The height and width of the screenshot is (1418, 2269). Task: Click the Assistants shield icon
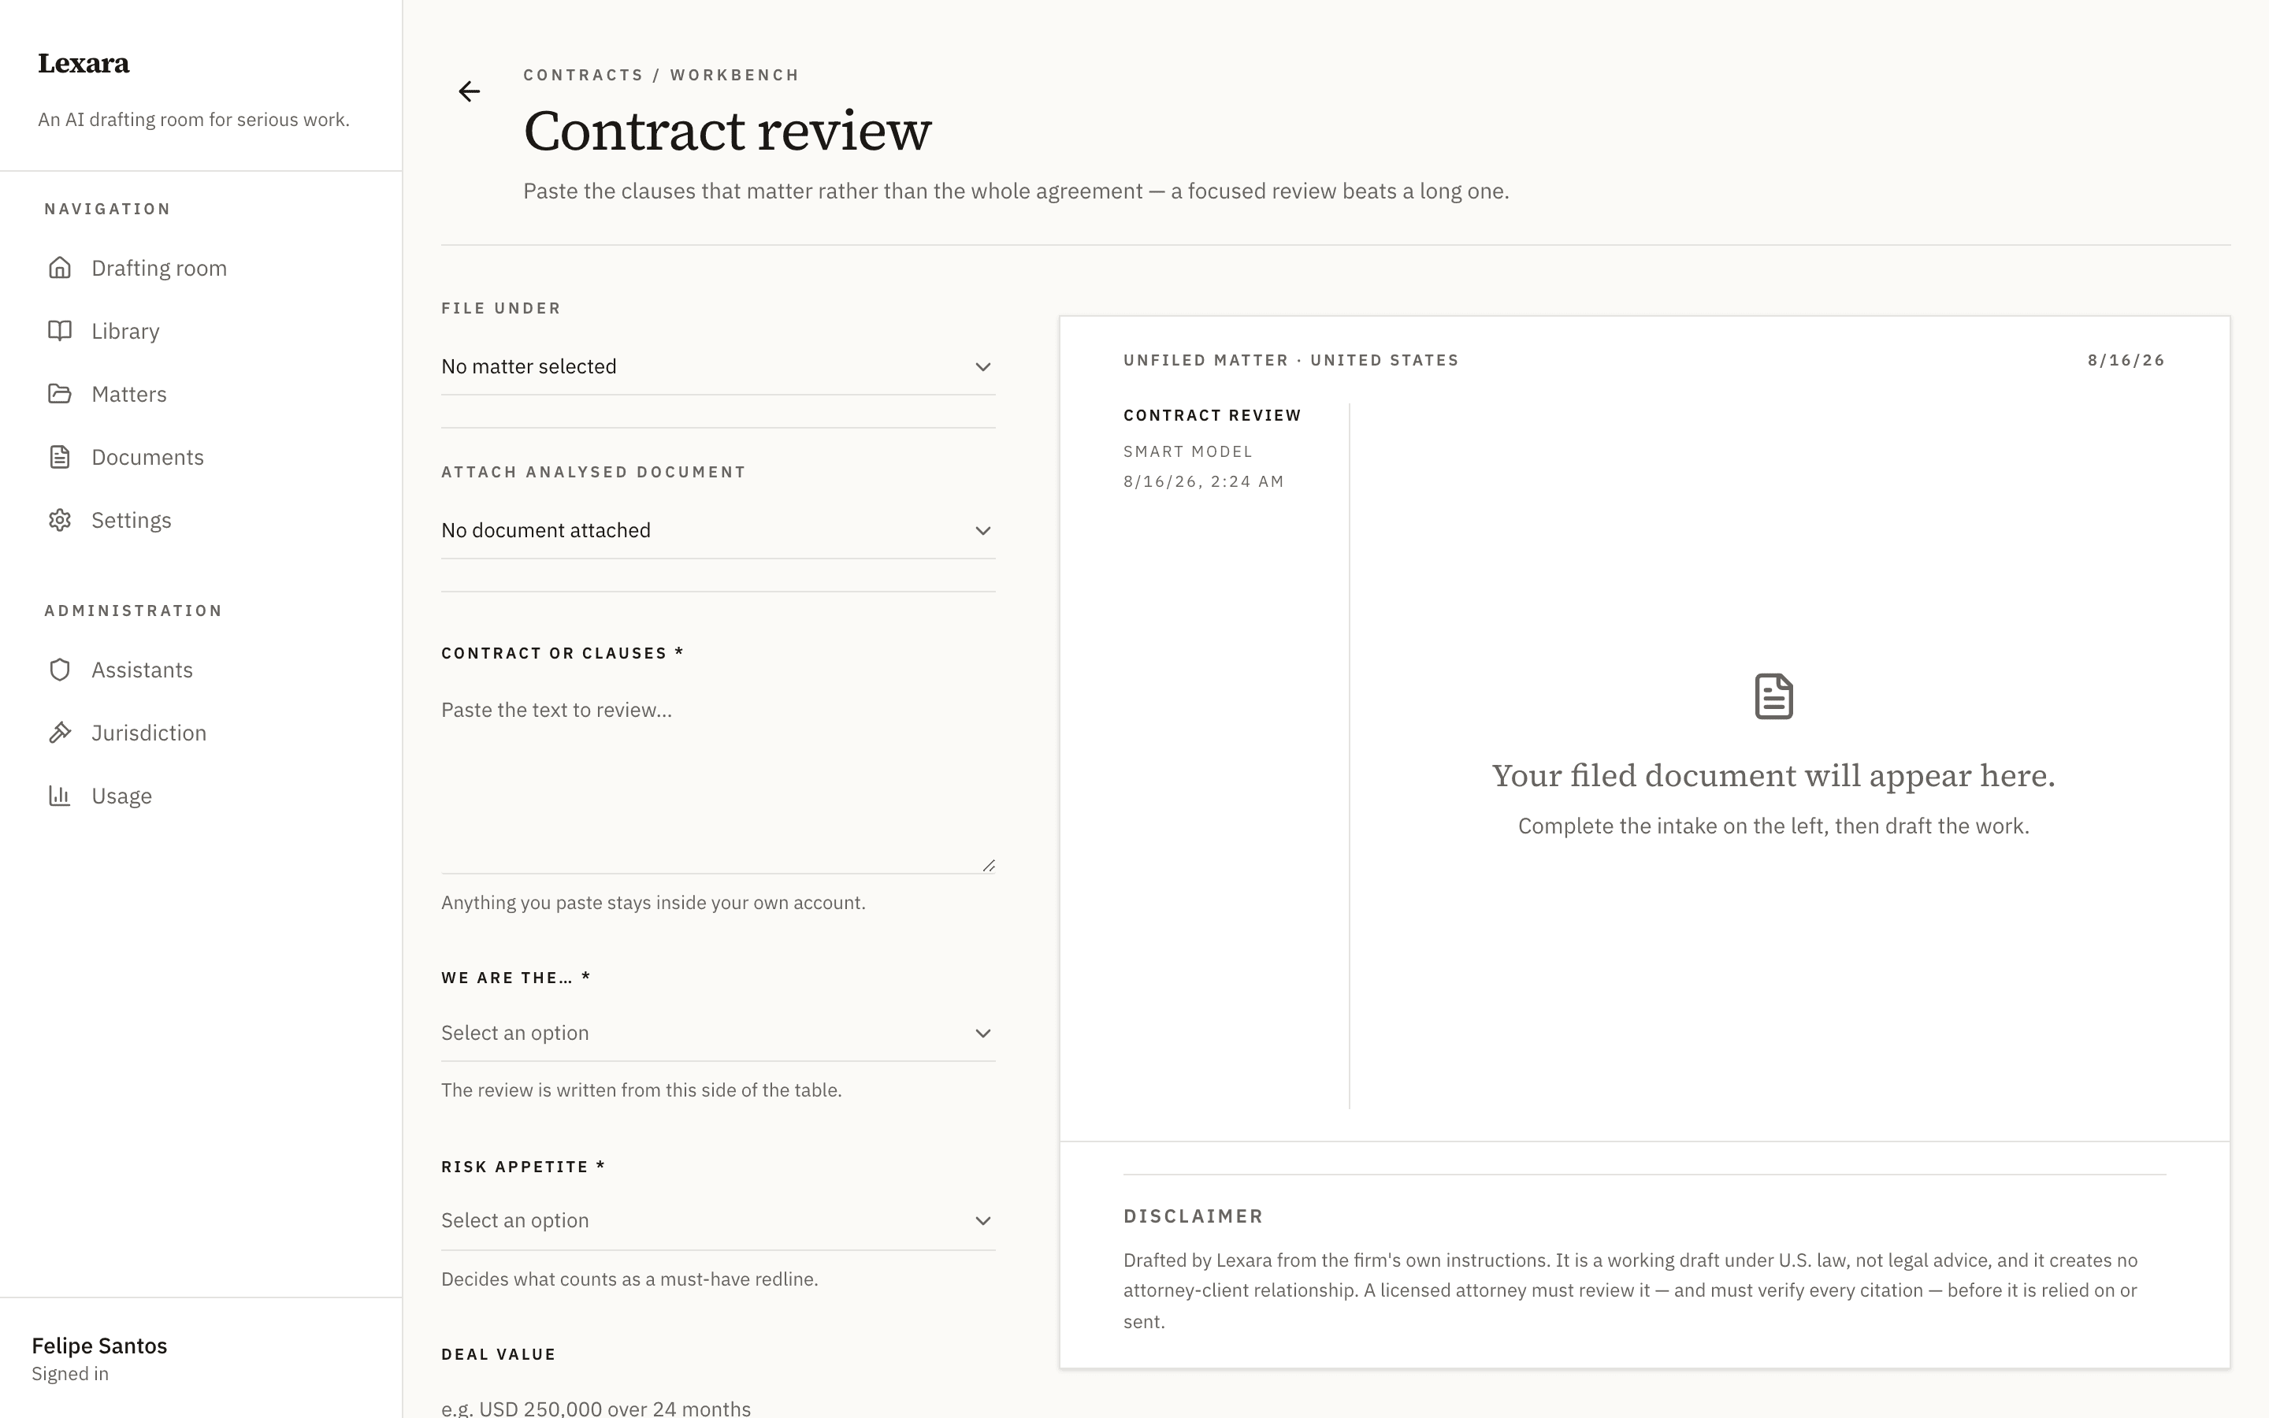(x=60, y=670)
